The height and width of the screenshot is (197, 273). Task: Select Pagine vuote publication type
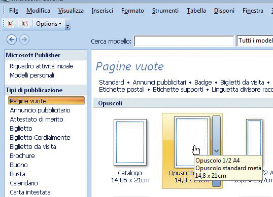pos(46,101)
